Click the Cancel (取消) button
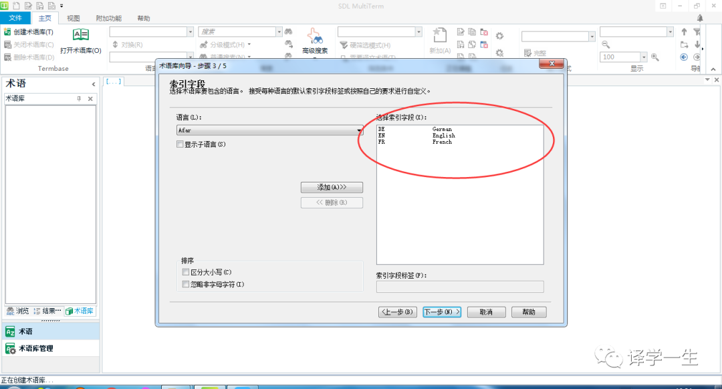The image size is (722, 389). pyautogui.click(x=486, y=312)
